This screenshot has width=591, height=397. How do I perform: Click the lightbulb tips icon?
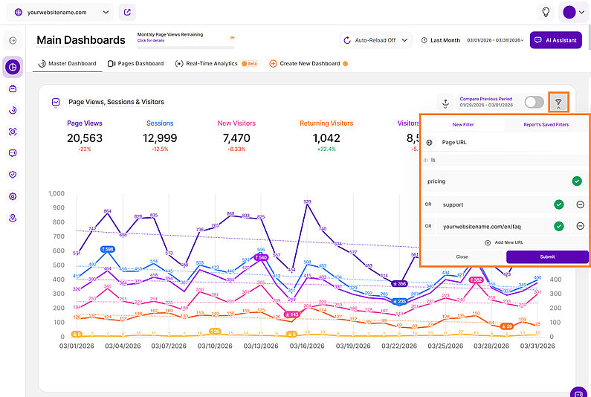tap(546, 13)
